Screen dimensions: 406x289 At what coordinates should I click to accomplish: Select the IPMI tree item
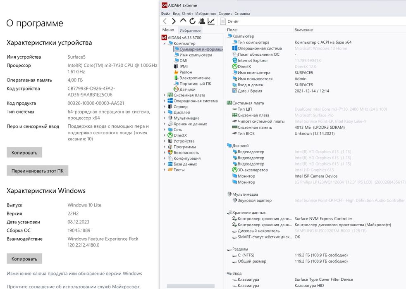[183, 66]
